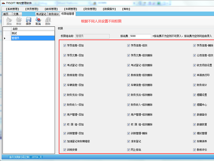
Task: Click the 修改 (Edit) toolbar icon
Action: click(19, 21)
